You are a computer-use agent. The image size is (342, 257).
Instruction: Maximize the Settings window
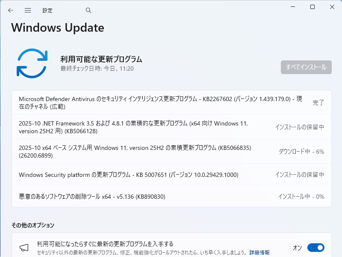pyautogui.click(x=313, y=7)
